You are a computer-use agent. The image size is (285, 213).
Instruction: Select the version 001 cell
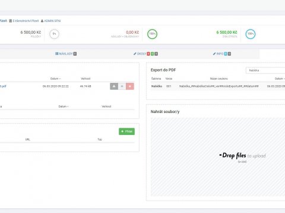tap(169, 86)
